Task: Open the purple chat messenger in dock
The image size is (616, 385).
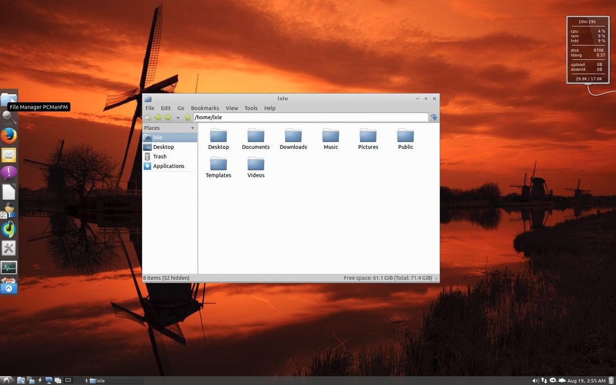Action: (x=8, y=173)
